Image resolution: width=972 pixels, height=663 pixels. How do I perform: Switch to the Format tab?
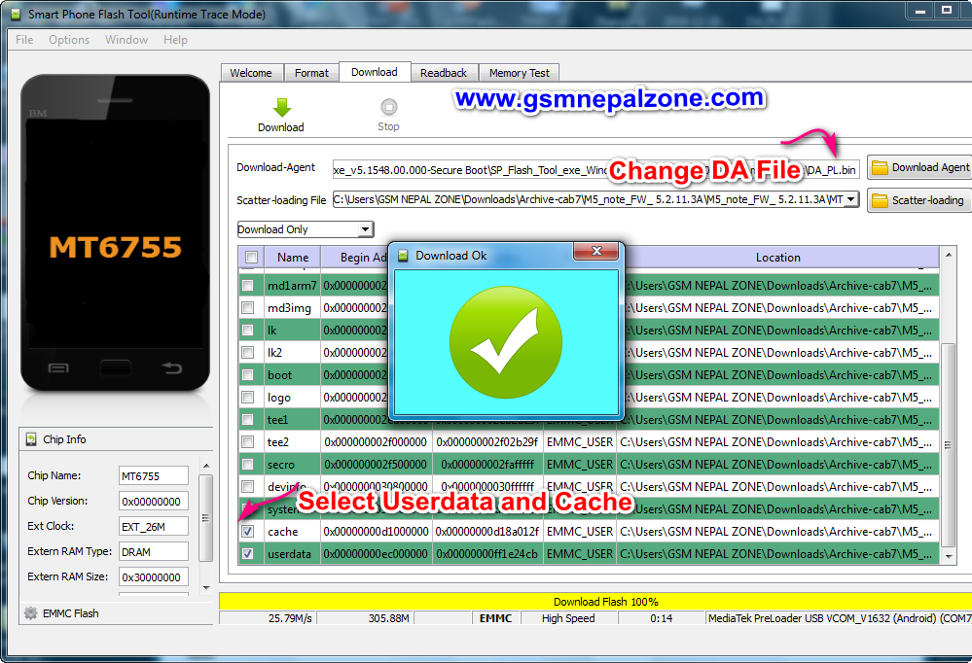[x=311, y=73]
